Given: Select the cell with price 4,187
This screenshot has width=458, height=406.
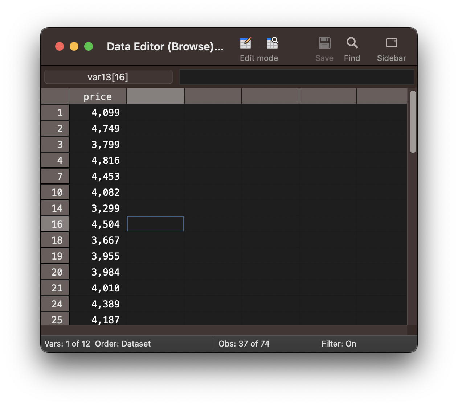Looking at the screenshot, I should [x=98, y=320].
